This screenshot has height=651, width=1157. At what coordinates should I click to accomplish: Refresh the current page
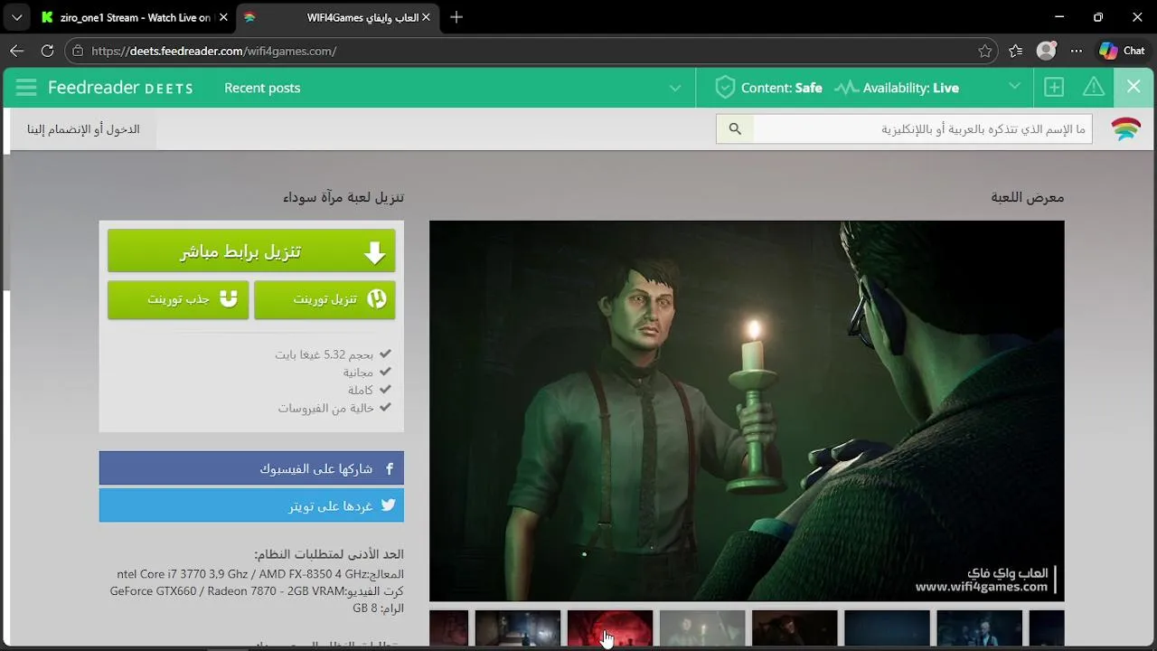pyautogui.click(x=48, y=51)
